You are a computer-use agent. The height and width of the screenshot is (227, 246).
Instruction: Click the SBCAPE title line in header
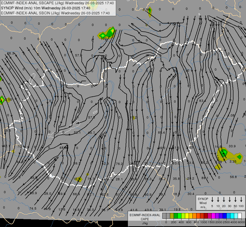click(x=57, y=3)
